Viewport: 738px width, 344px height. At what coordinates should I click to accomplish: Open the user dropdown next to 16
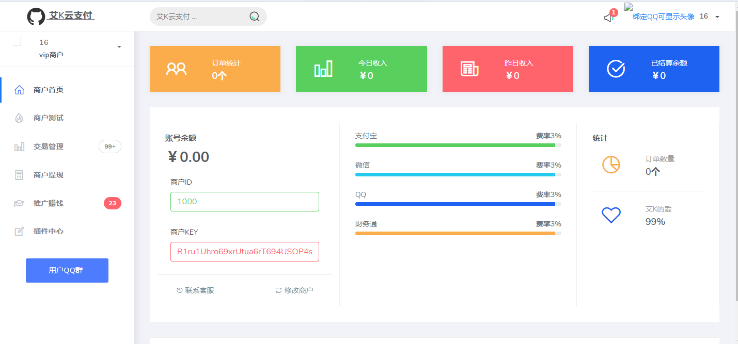pos(716,16)
